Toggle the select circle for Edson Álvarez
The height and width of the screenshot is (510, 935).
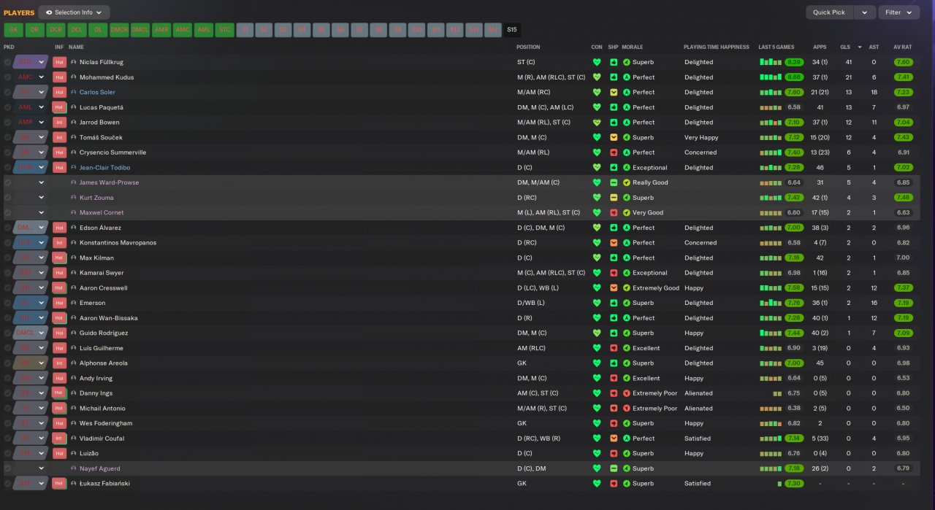coord(7,228)
